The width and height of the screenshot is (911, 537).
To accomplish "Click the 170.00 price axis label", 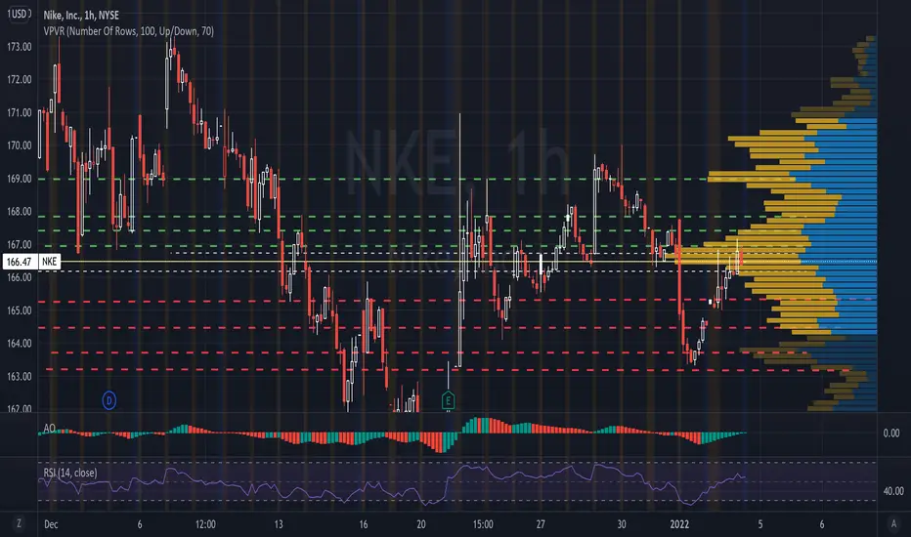I will [20, 145].
